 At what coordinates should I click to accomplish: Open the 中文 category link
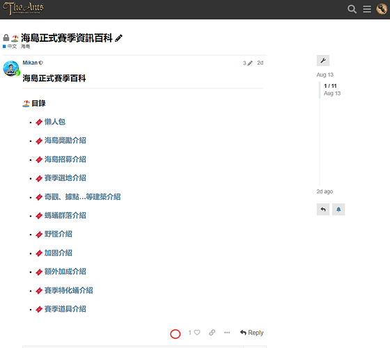pyautogui.click(x=10, y=47)
